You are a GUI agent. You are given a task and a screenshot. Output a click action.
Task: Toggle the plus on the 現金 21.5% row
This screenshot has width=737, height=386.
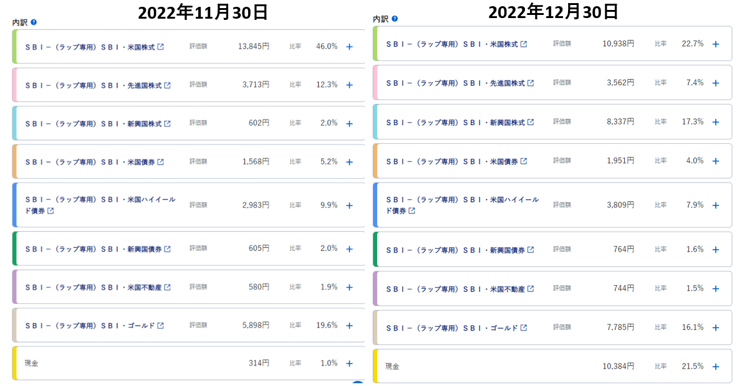point(715,367)
